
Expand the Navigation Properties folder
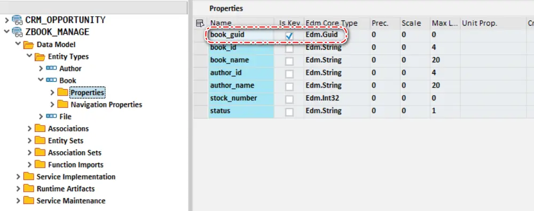pos(52,104)
